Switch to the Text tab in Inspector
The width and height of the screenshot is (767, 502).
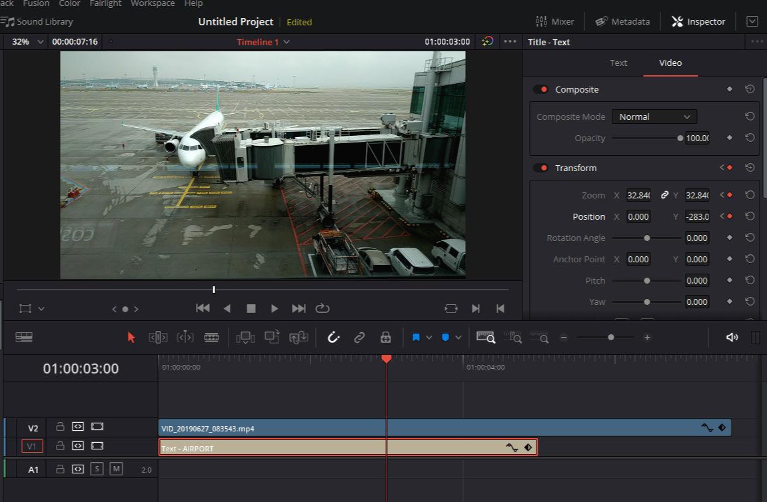point(618,63)
